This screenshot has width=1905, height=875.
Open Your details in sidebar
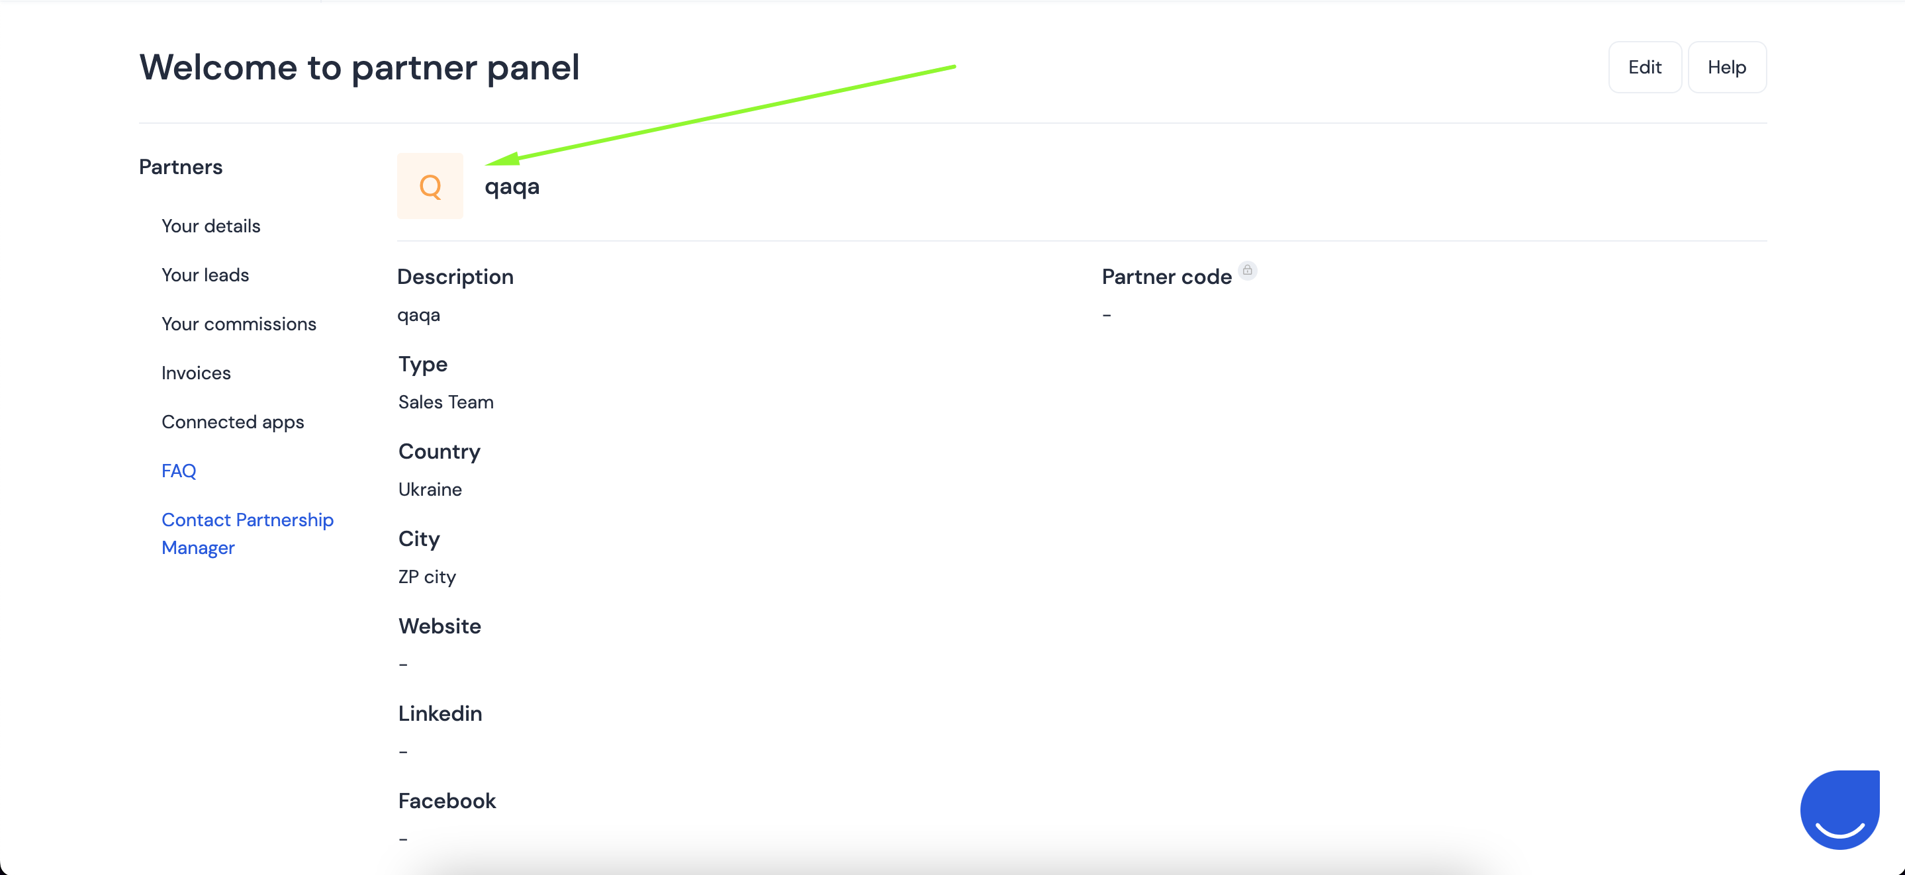pos(210,226)
